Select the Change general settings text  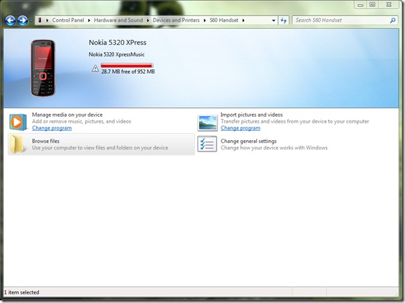click(x=248, y=141)
